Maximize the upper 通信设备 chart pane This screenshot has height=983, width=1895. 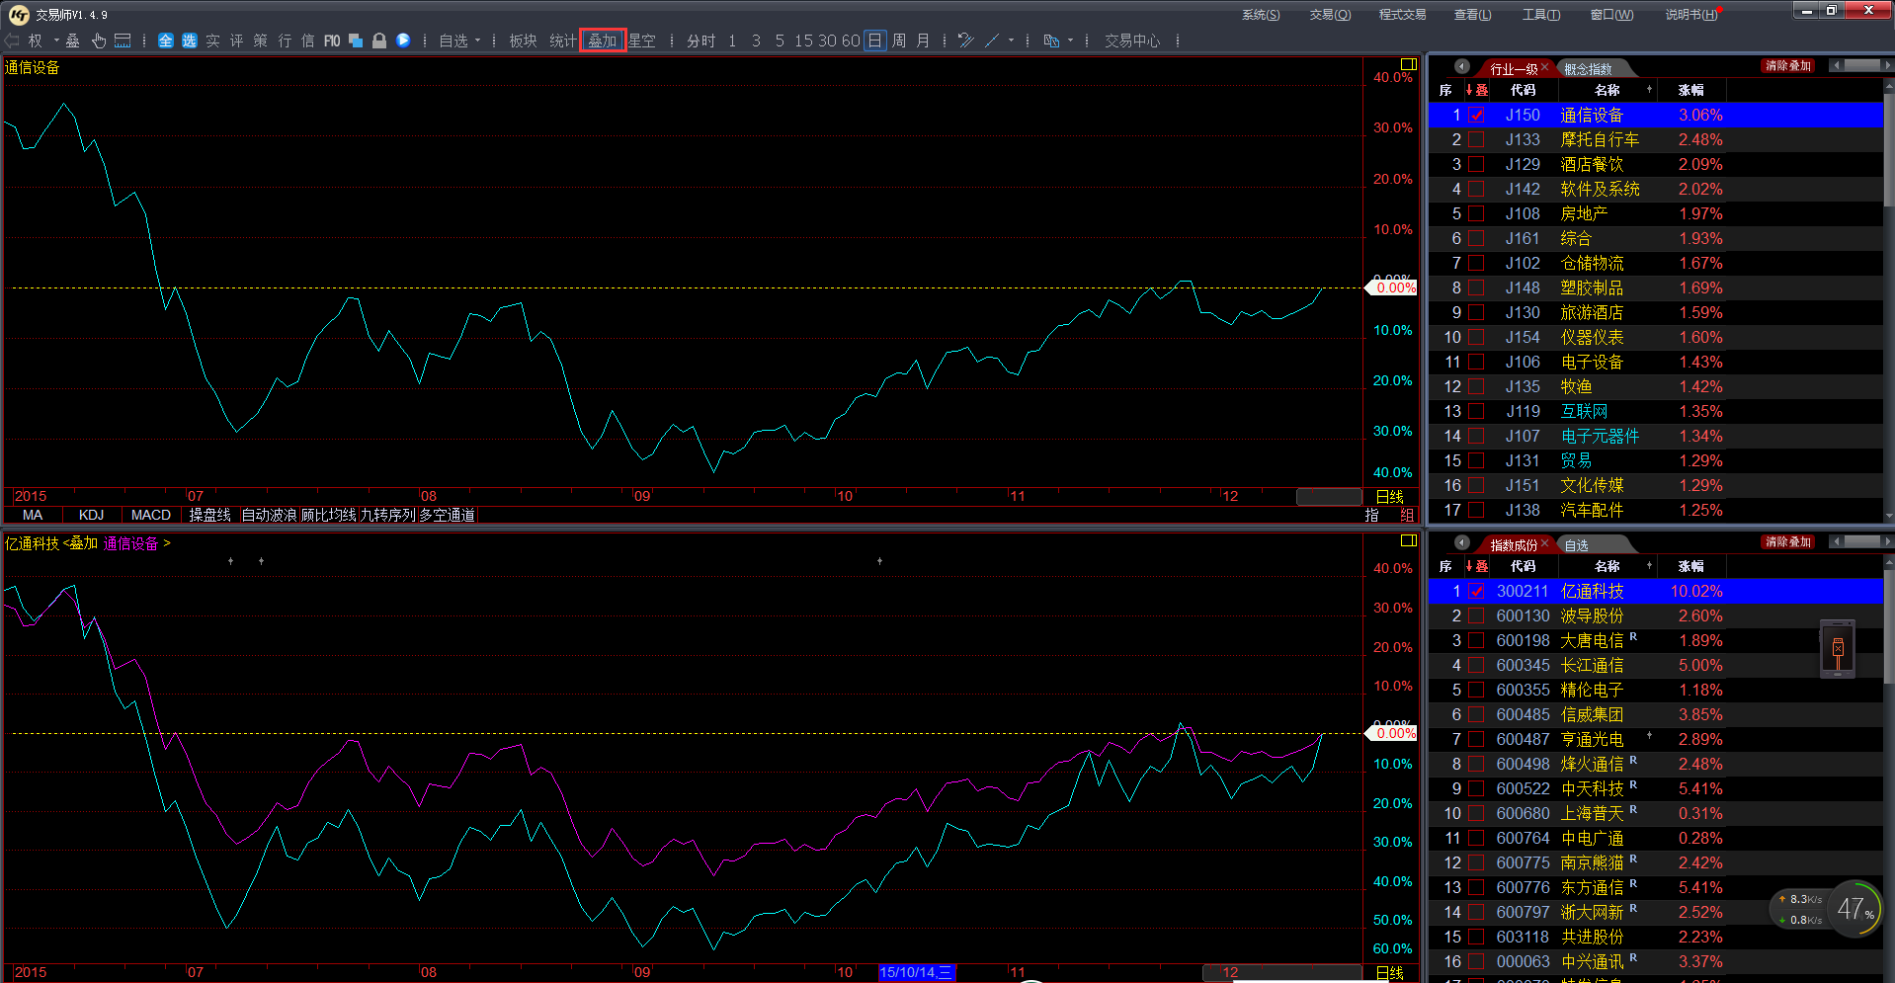[1409, 64]
